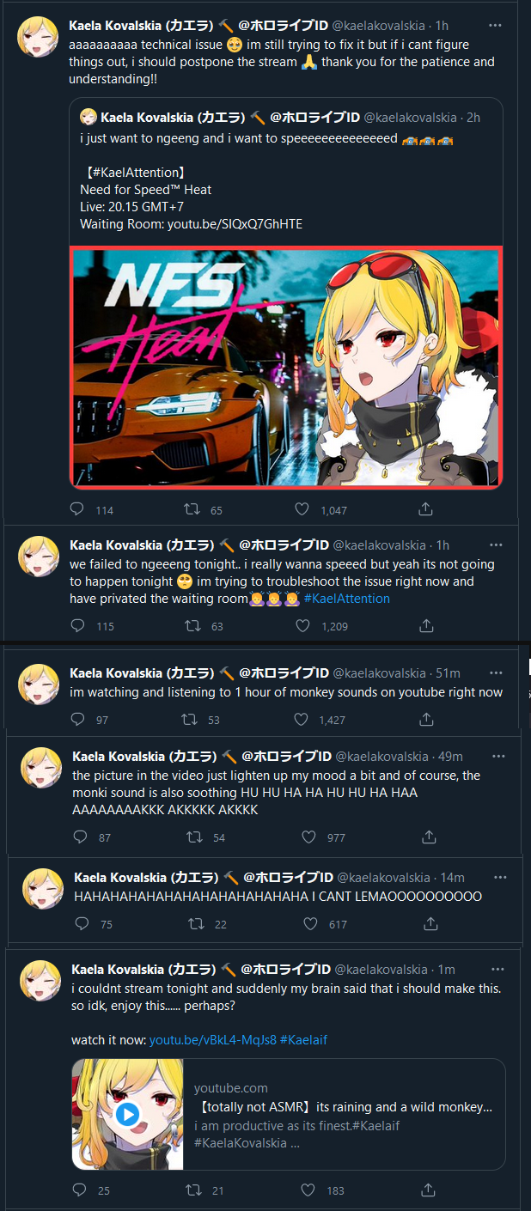
Task: Share the NFS Heat quote tweet
Action: click(425, 509)
